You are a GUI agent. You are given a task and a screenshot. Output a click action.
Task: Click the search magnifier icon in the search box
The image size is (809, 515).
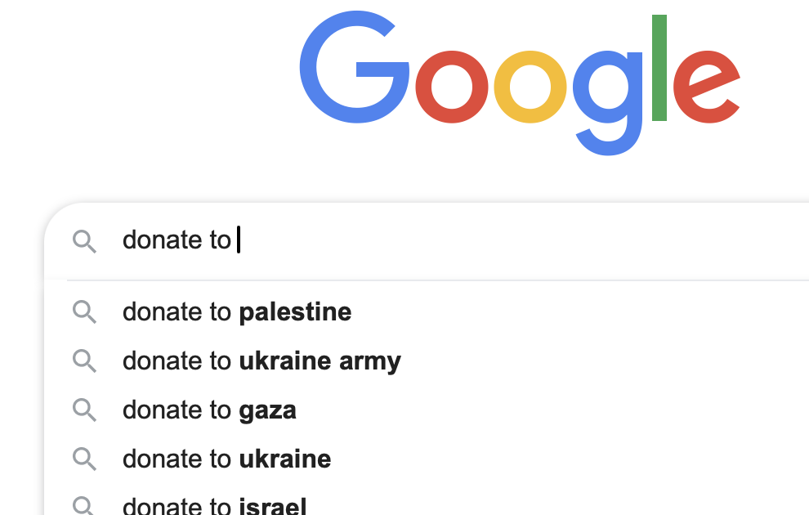click(x=84, y=241)
